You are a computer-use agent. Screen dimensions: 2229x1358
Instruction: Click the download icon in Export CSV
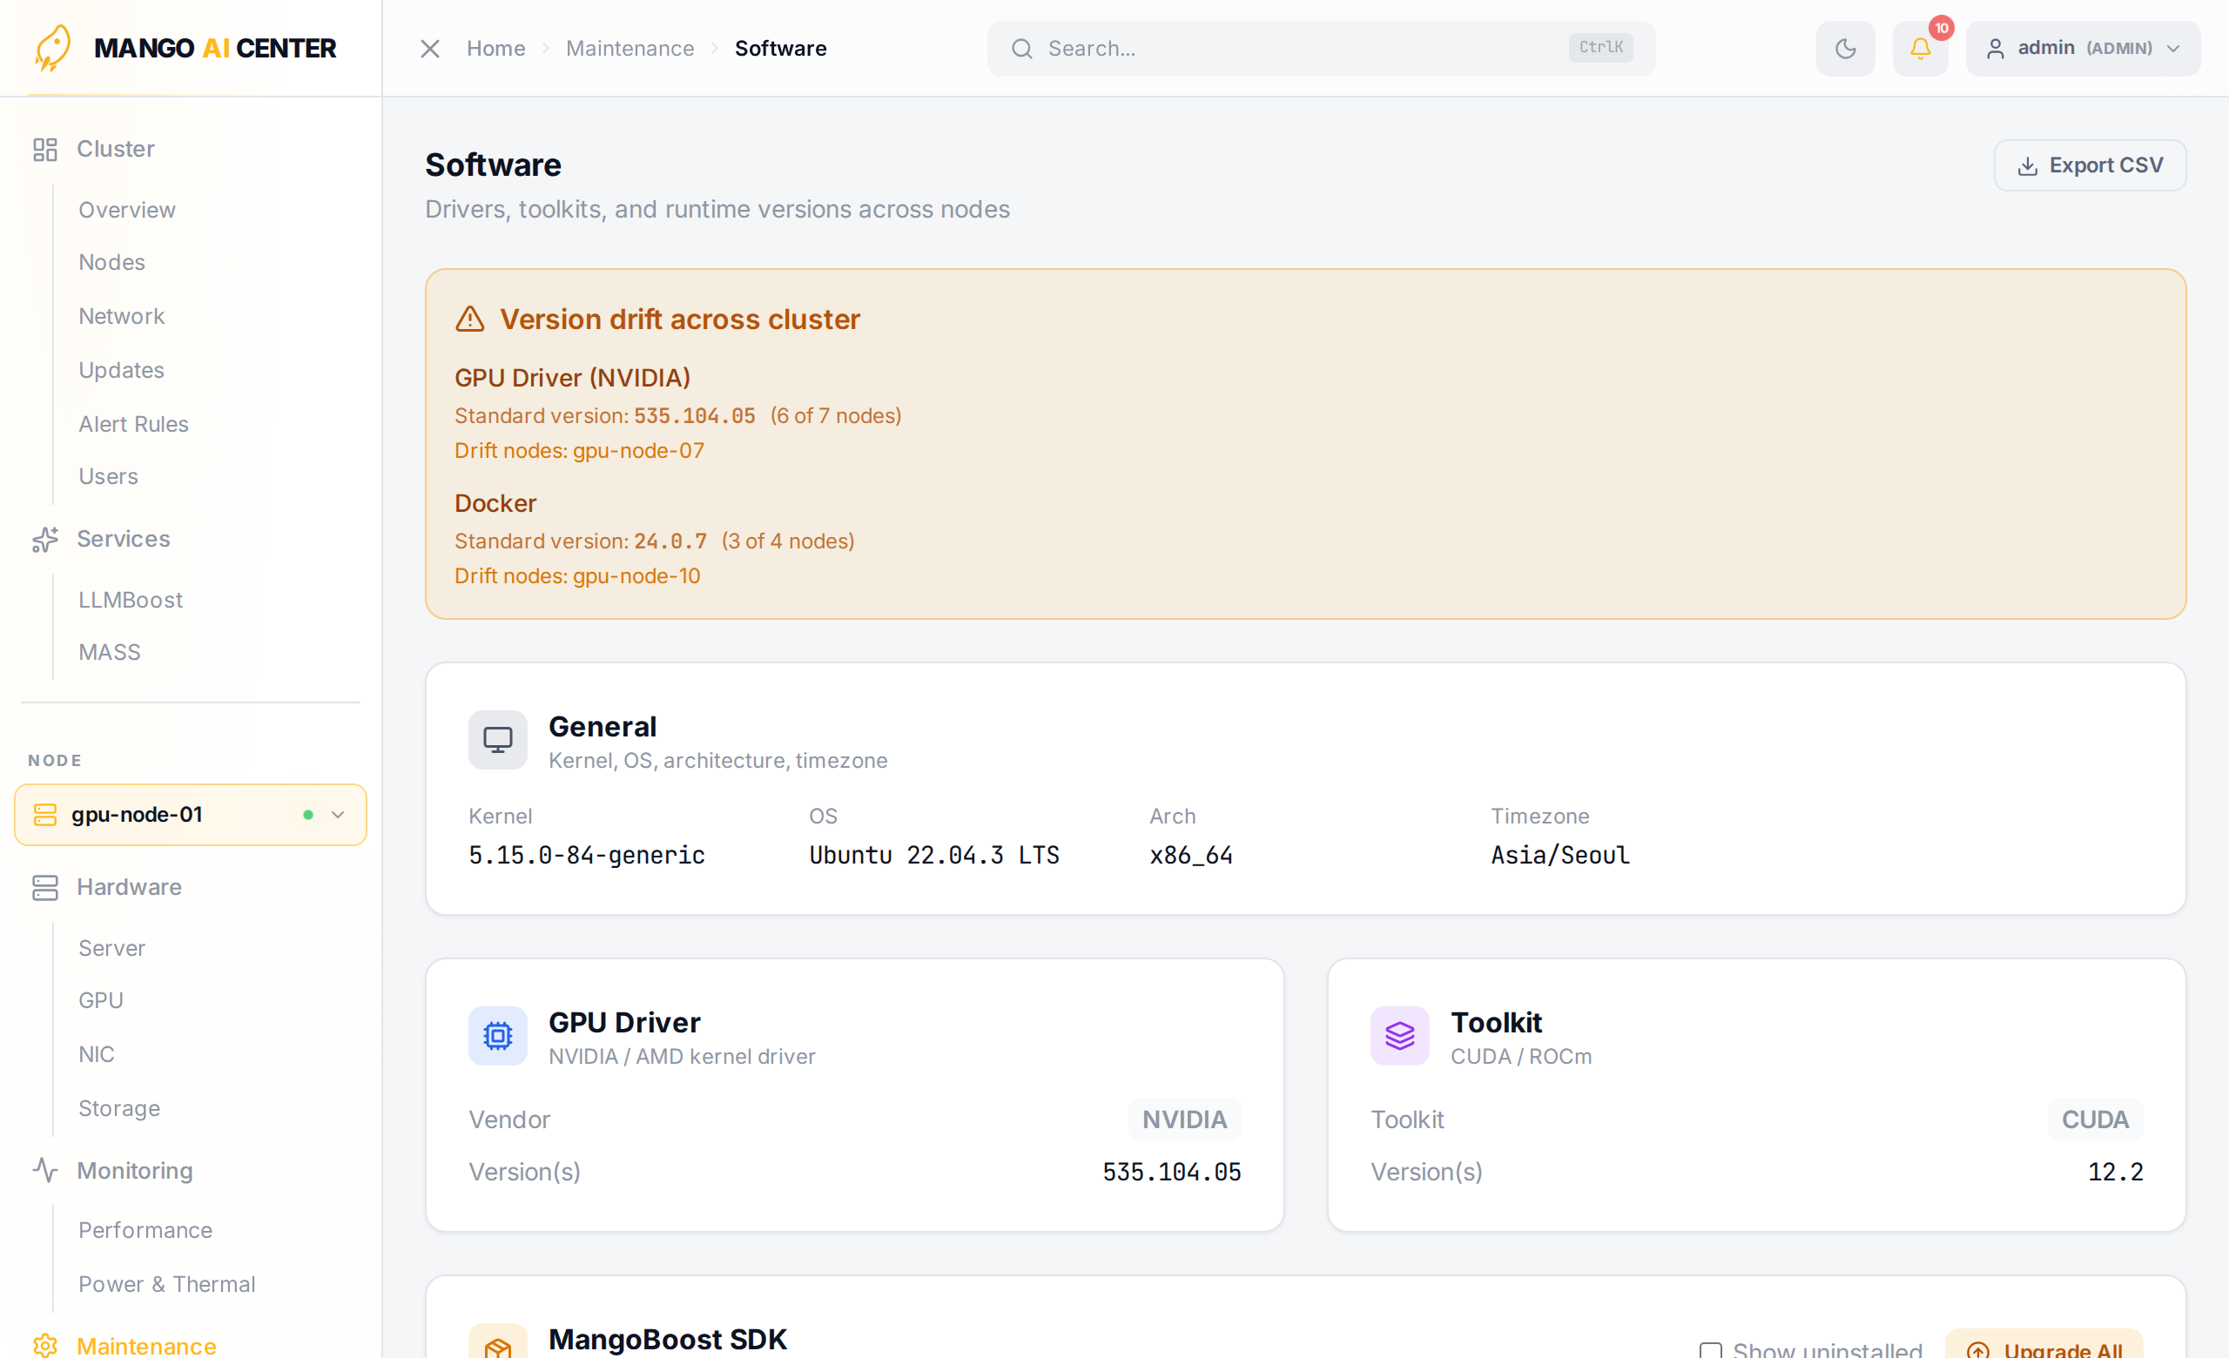2027,166
